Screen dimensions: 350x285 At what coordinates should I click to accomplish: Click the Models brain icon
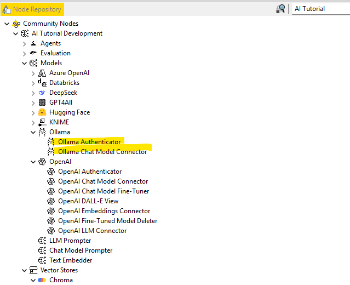pos(33,63)
